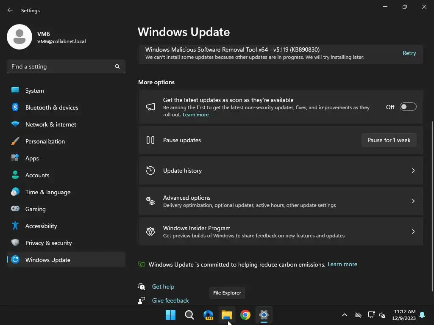Select Gaming in the sidebar
Image resolution: width=434 pixels, height=325 pixels.
66,209
